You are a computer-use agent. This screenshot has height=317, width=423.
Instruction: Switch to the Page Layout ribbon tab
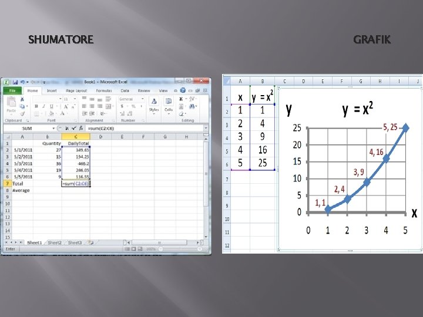click(76, 91)
